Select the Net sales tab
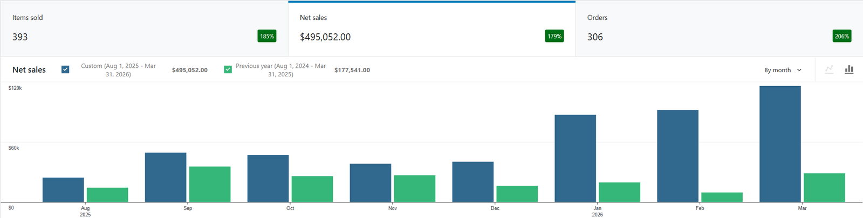The height and width of the screenshot is (218, 863). pos(432,29)
